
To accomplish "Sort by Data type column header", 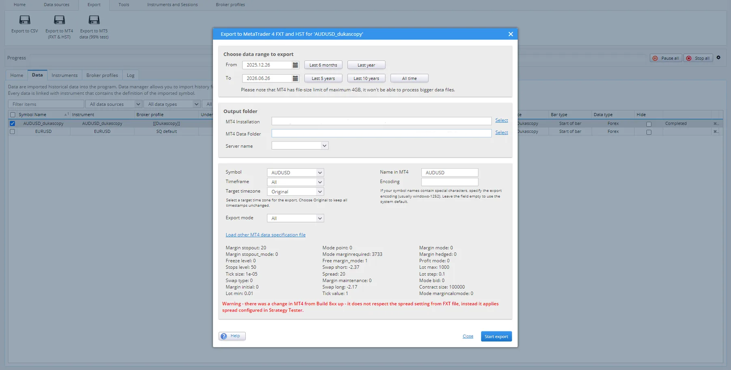I will (603, 115).
